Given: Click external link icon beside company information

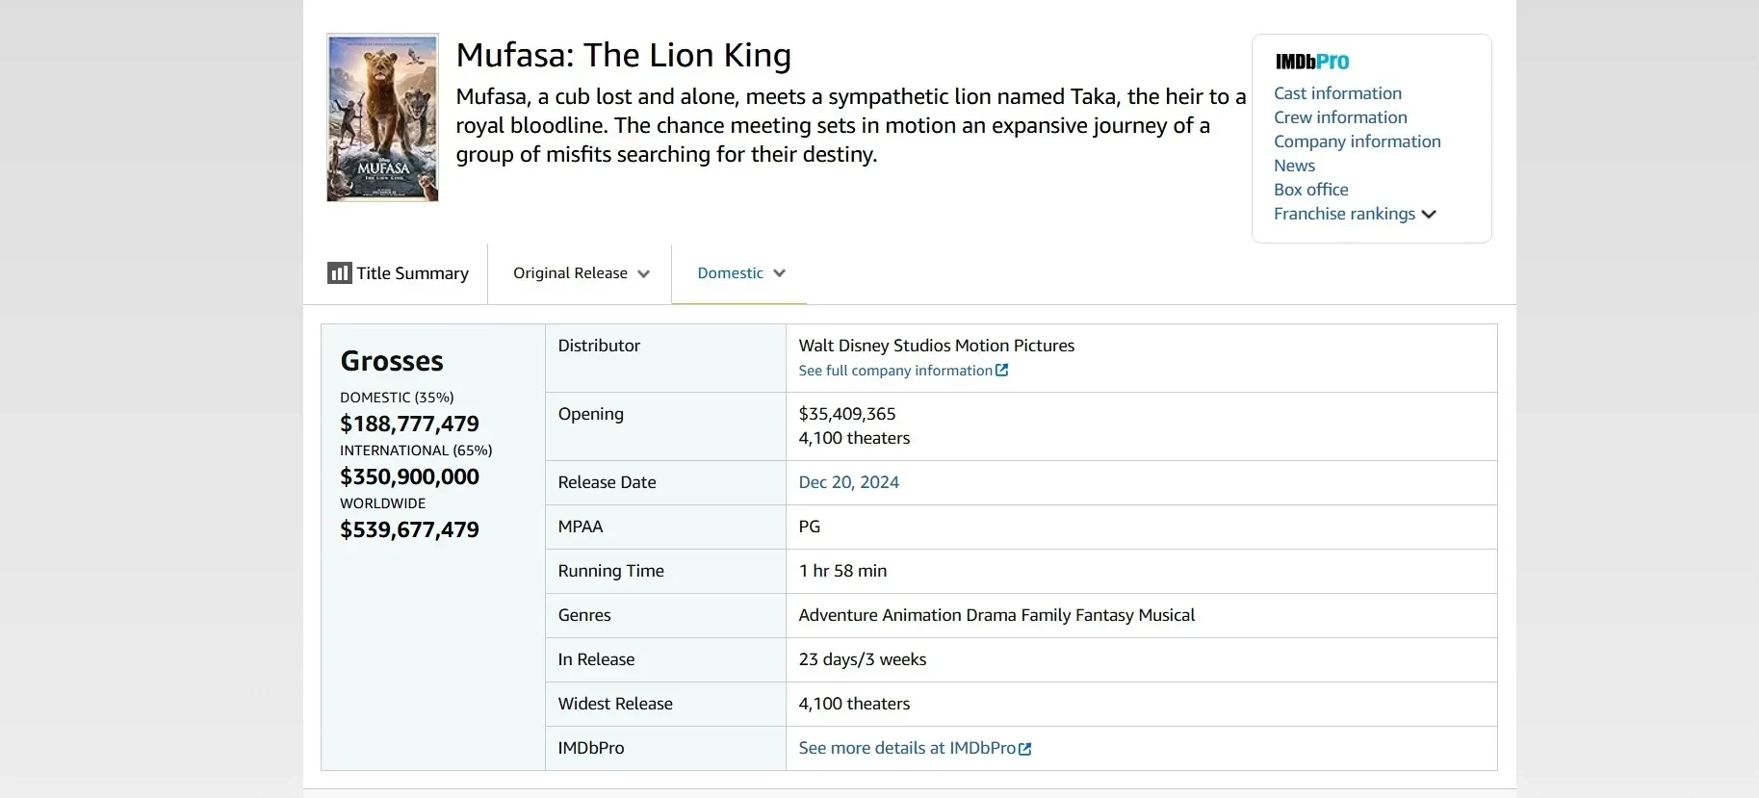Looking at the screenshot, I should pos(1002,371).
